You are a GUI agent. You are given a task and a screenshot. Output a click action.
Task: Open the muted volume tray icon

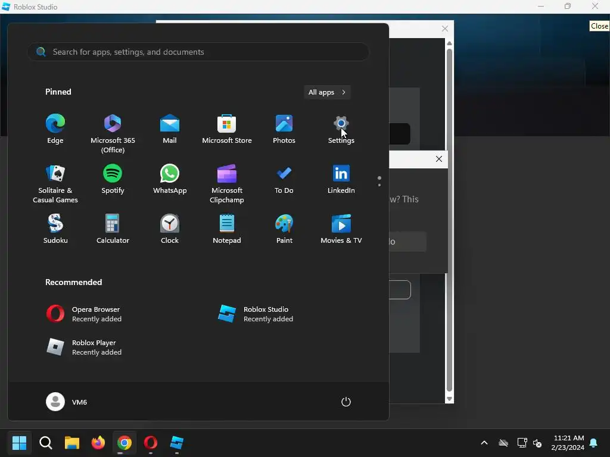[x=537, y=443]
